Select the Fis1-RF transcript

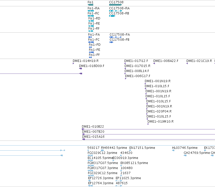91,31
